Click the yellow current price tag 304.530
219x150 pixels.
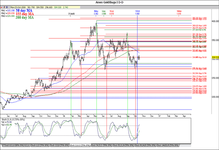point(215,57)
